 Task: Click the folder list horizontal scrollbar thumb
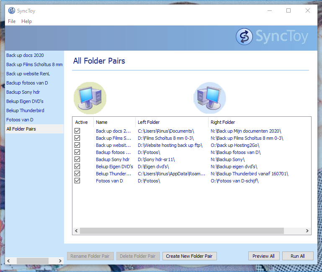click(182, 231)
